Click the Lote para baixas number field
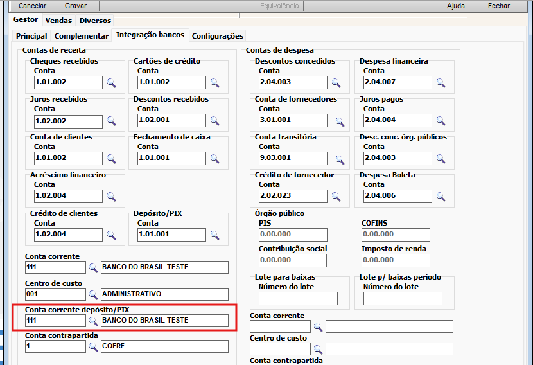Image resolution: width=533 pixels, height=365 pixels. [x=298, y=298]
